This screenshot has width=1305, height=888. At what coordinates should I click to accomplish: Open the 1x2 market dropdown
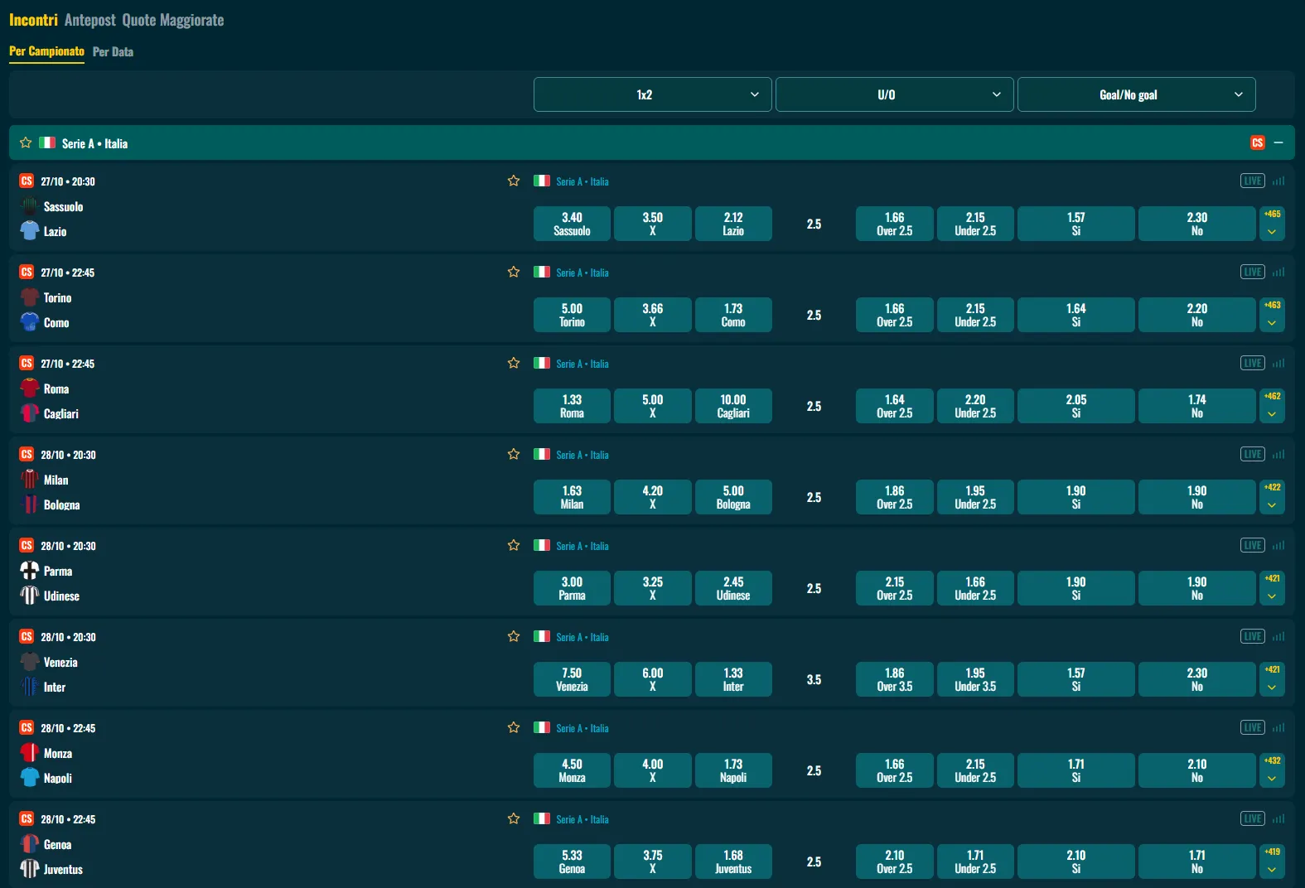653,94
